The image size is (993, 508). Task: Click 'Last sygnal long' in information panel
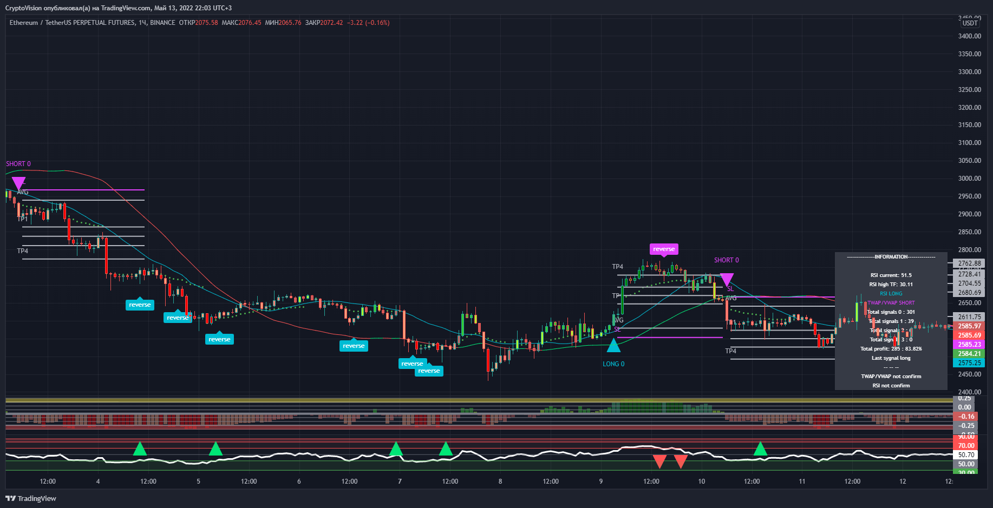(x=891, y=358)
